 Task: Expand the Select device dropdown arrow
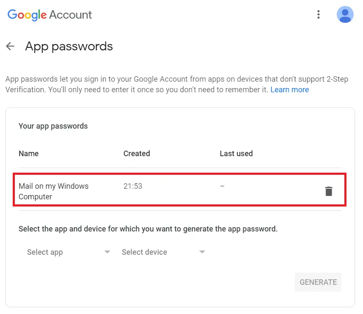coord(202,252)
